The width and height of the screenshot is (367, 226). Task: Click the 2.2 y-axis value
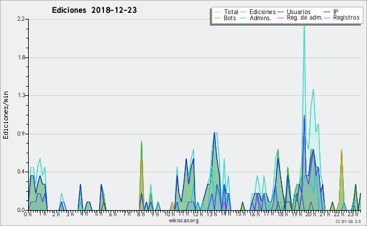[21, 19]
